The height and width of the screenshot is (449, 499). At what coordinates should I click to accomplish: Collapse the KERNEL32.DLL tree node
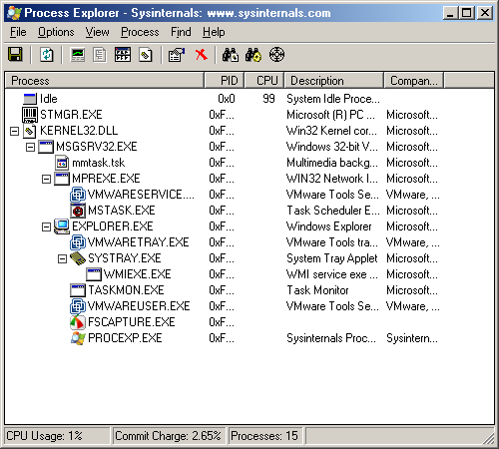[x=14, y=131]
